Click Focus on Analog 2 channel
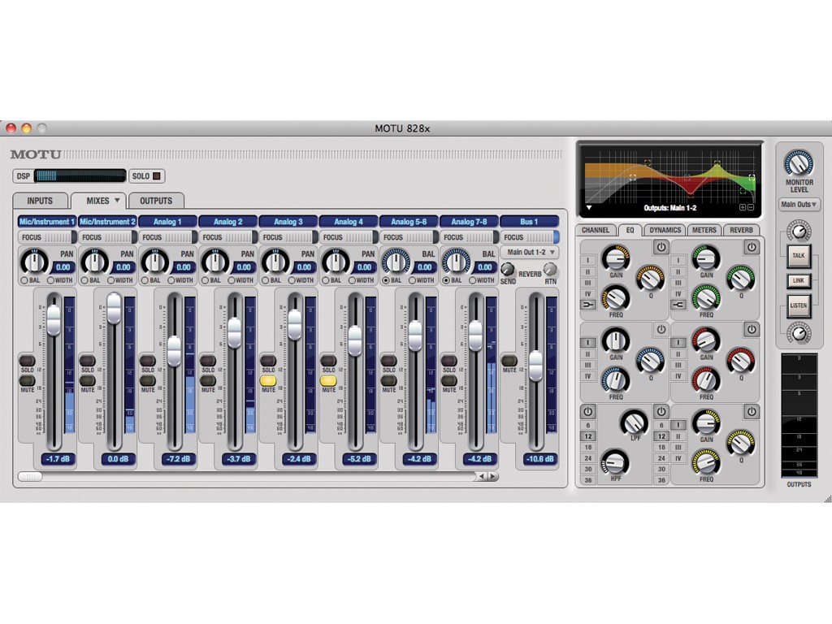The width and height of the screenshot is (832, 624). pyautogui.click(x=227, y=237)
